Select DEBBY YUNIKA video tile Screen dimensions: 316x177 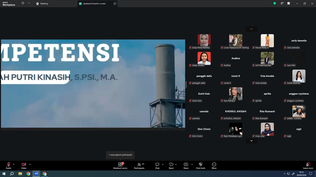[x=299, y=112]
